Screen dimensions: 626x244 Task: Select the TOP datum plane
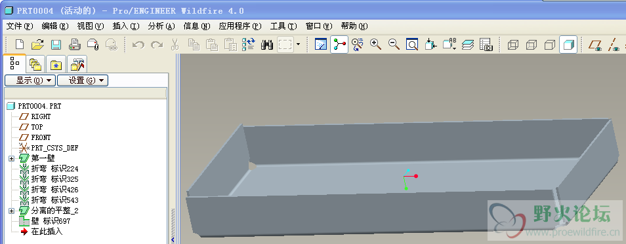point(37,127)
